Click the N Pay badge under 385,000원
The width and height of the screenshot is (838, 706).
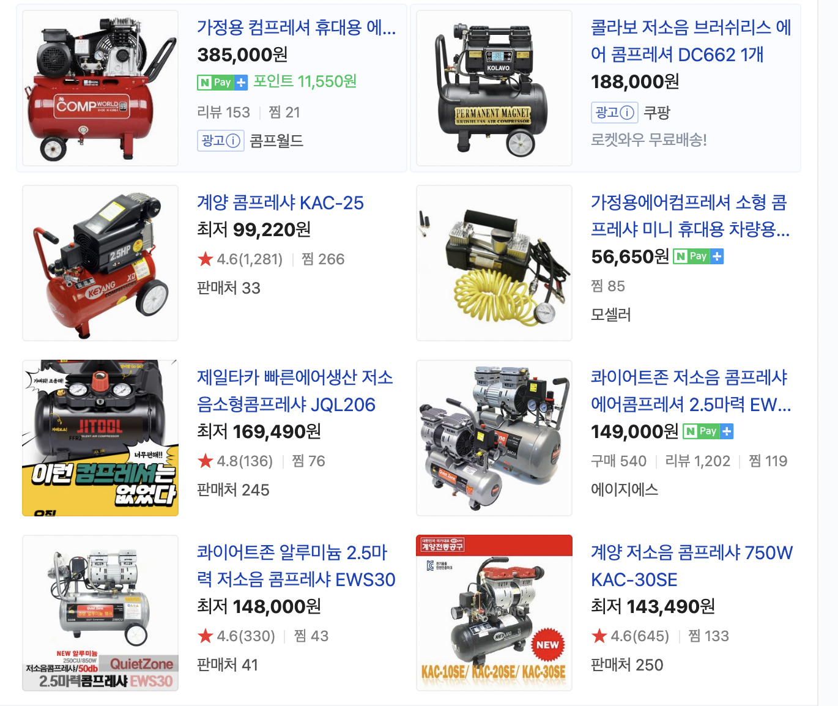pyautogui.click(x=223, y=82)
